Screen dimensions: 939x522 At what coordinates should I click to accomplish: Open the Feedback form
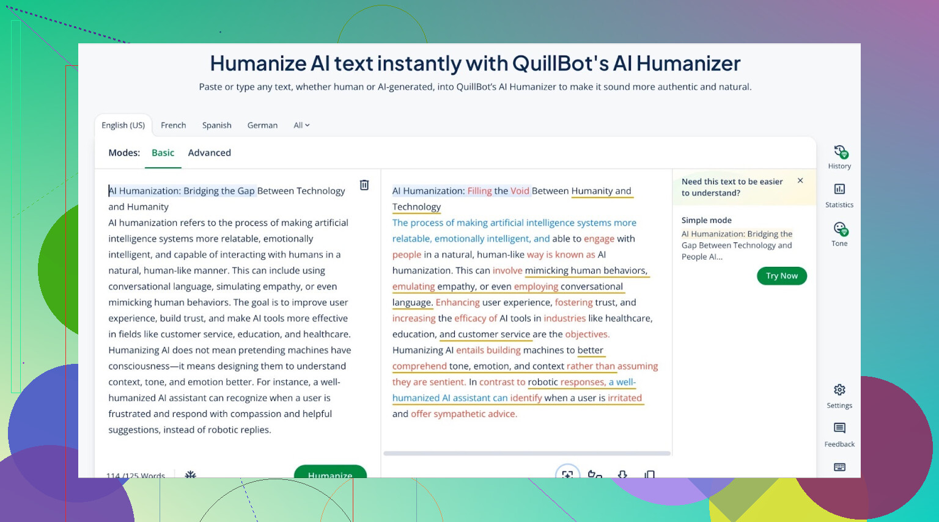click(839, 434)
